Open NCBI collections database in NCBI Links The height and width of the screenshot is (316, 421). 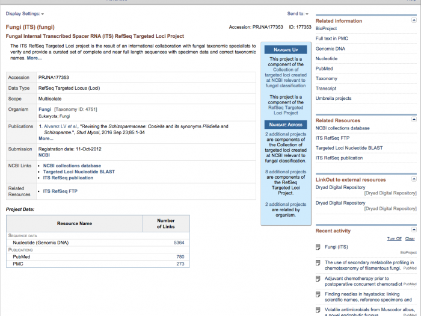click(72, 166)
